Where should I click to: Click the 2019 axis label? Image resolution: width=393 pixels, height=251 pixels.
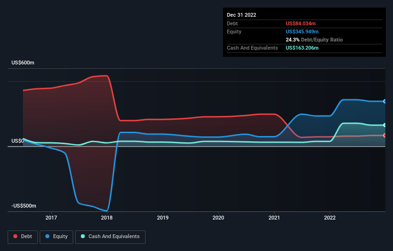point(163,218)
